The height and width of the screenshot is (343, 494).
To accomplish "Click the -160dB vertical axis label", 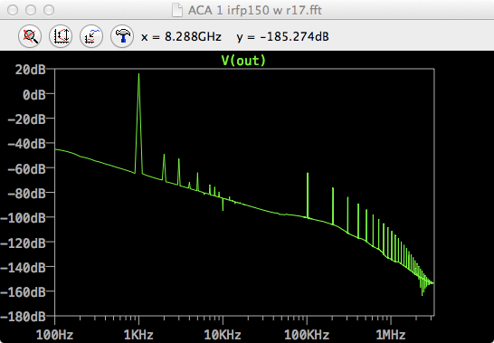I will (x=24, y=292).
